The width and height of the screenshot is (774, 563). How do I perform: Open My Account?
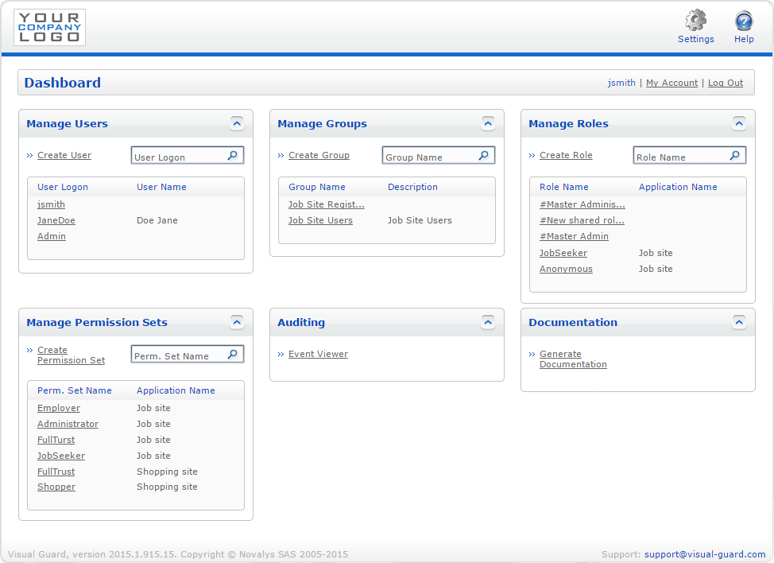click(671, 82)
